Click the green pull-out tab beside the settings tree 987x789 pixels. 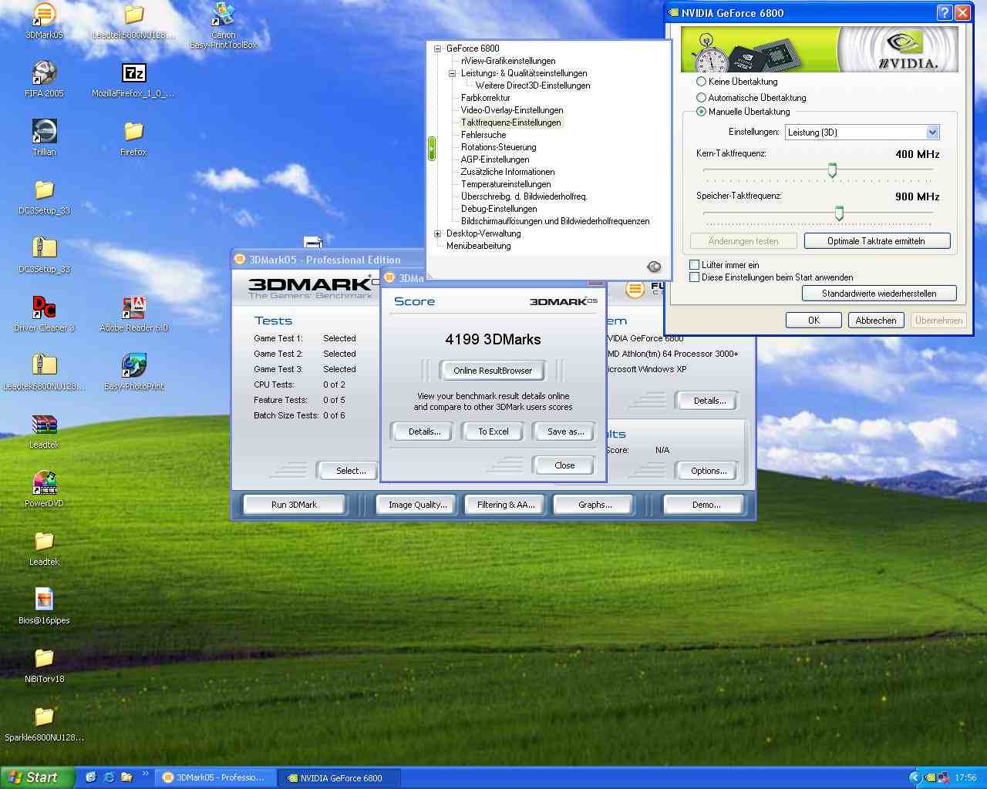(x=432, y=148)
